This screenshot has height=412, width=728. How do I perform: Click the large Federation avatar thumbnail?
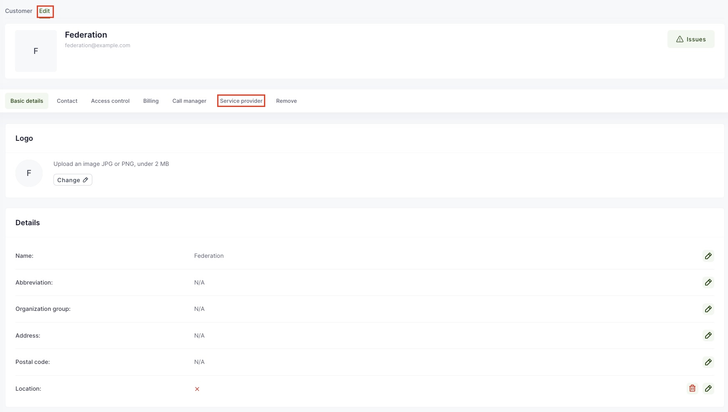pos(36,51)
